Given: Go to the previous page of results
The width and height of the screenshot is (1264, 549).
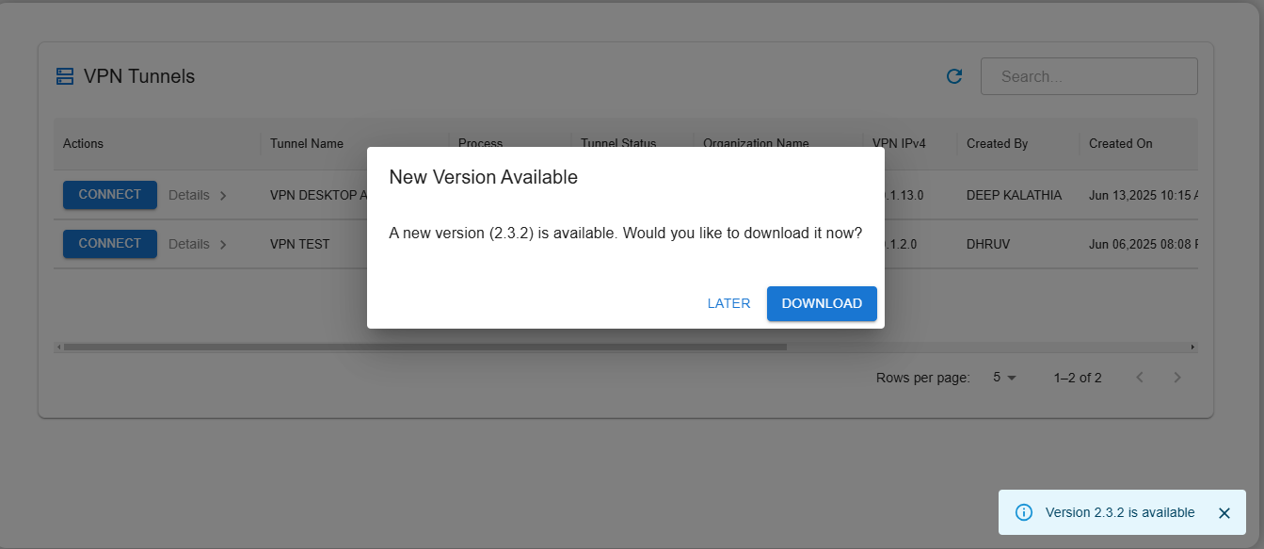Looking at the screenshot, I should [x=1139, y=378].
